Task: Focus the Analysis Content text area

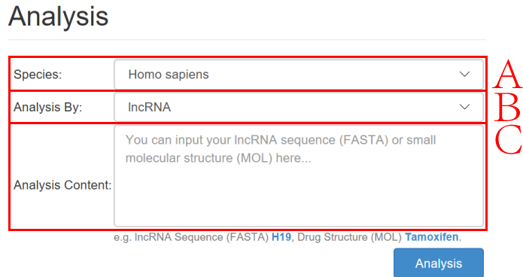Action: (299, 176)
